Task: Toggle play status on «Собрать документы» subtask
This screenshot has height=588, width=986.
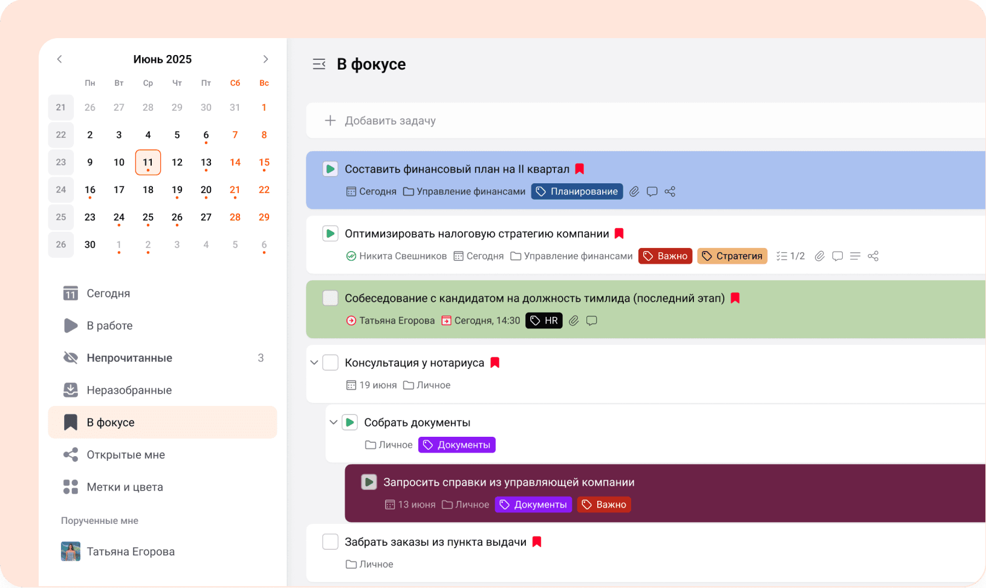Action: tap(350, 422)
